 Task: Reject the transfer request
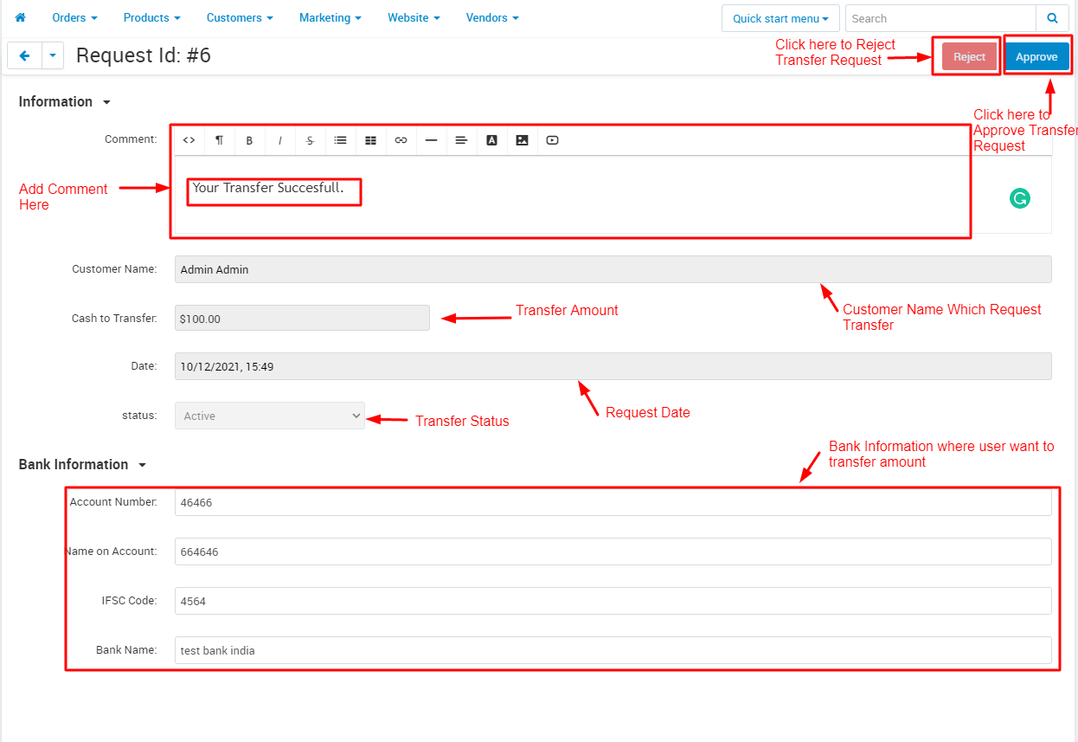969,56
